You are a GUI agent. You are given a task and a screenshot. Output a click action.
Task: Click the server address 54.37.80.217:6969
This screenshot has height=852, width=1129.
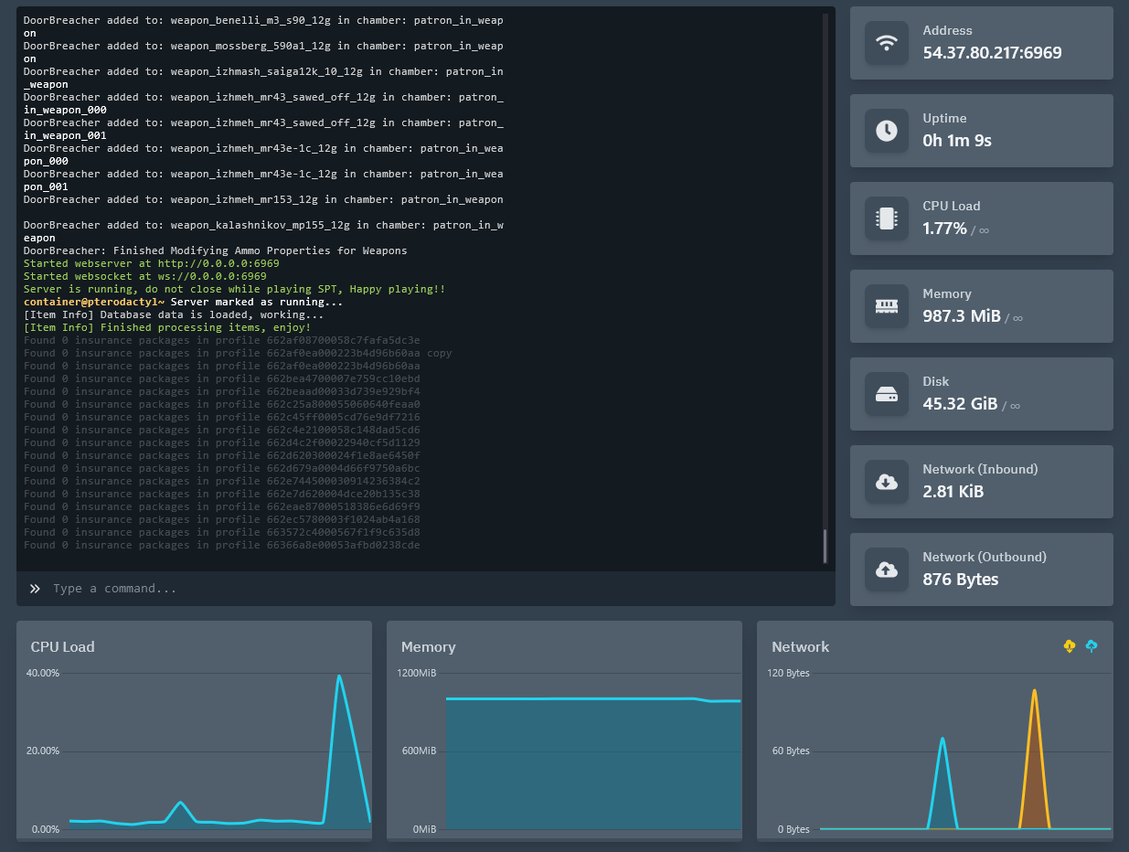click(992, 53)
